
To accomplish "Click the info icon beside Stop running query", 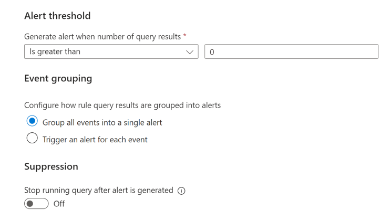I will click(181, 191).
